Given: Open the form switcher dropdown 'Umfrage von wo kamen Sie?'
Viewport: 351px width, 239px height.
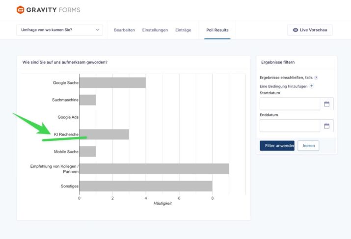Looking at the screenshot, I should click(59, 30).
